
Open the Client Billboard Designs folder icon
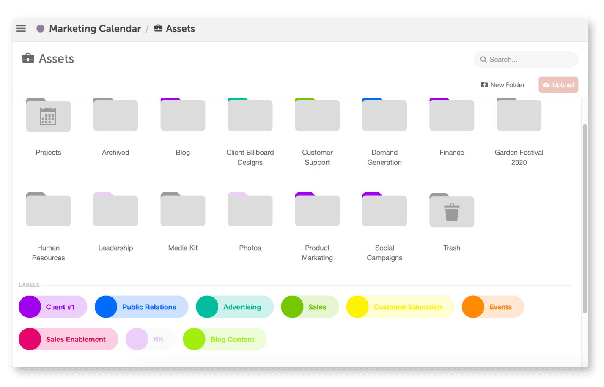(250, 115)
